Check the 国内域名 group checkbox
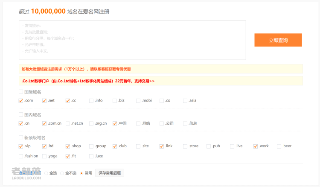The image size is (320, 187). 21,114
